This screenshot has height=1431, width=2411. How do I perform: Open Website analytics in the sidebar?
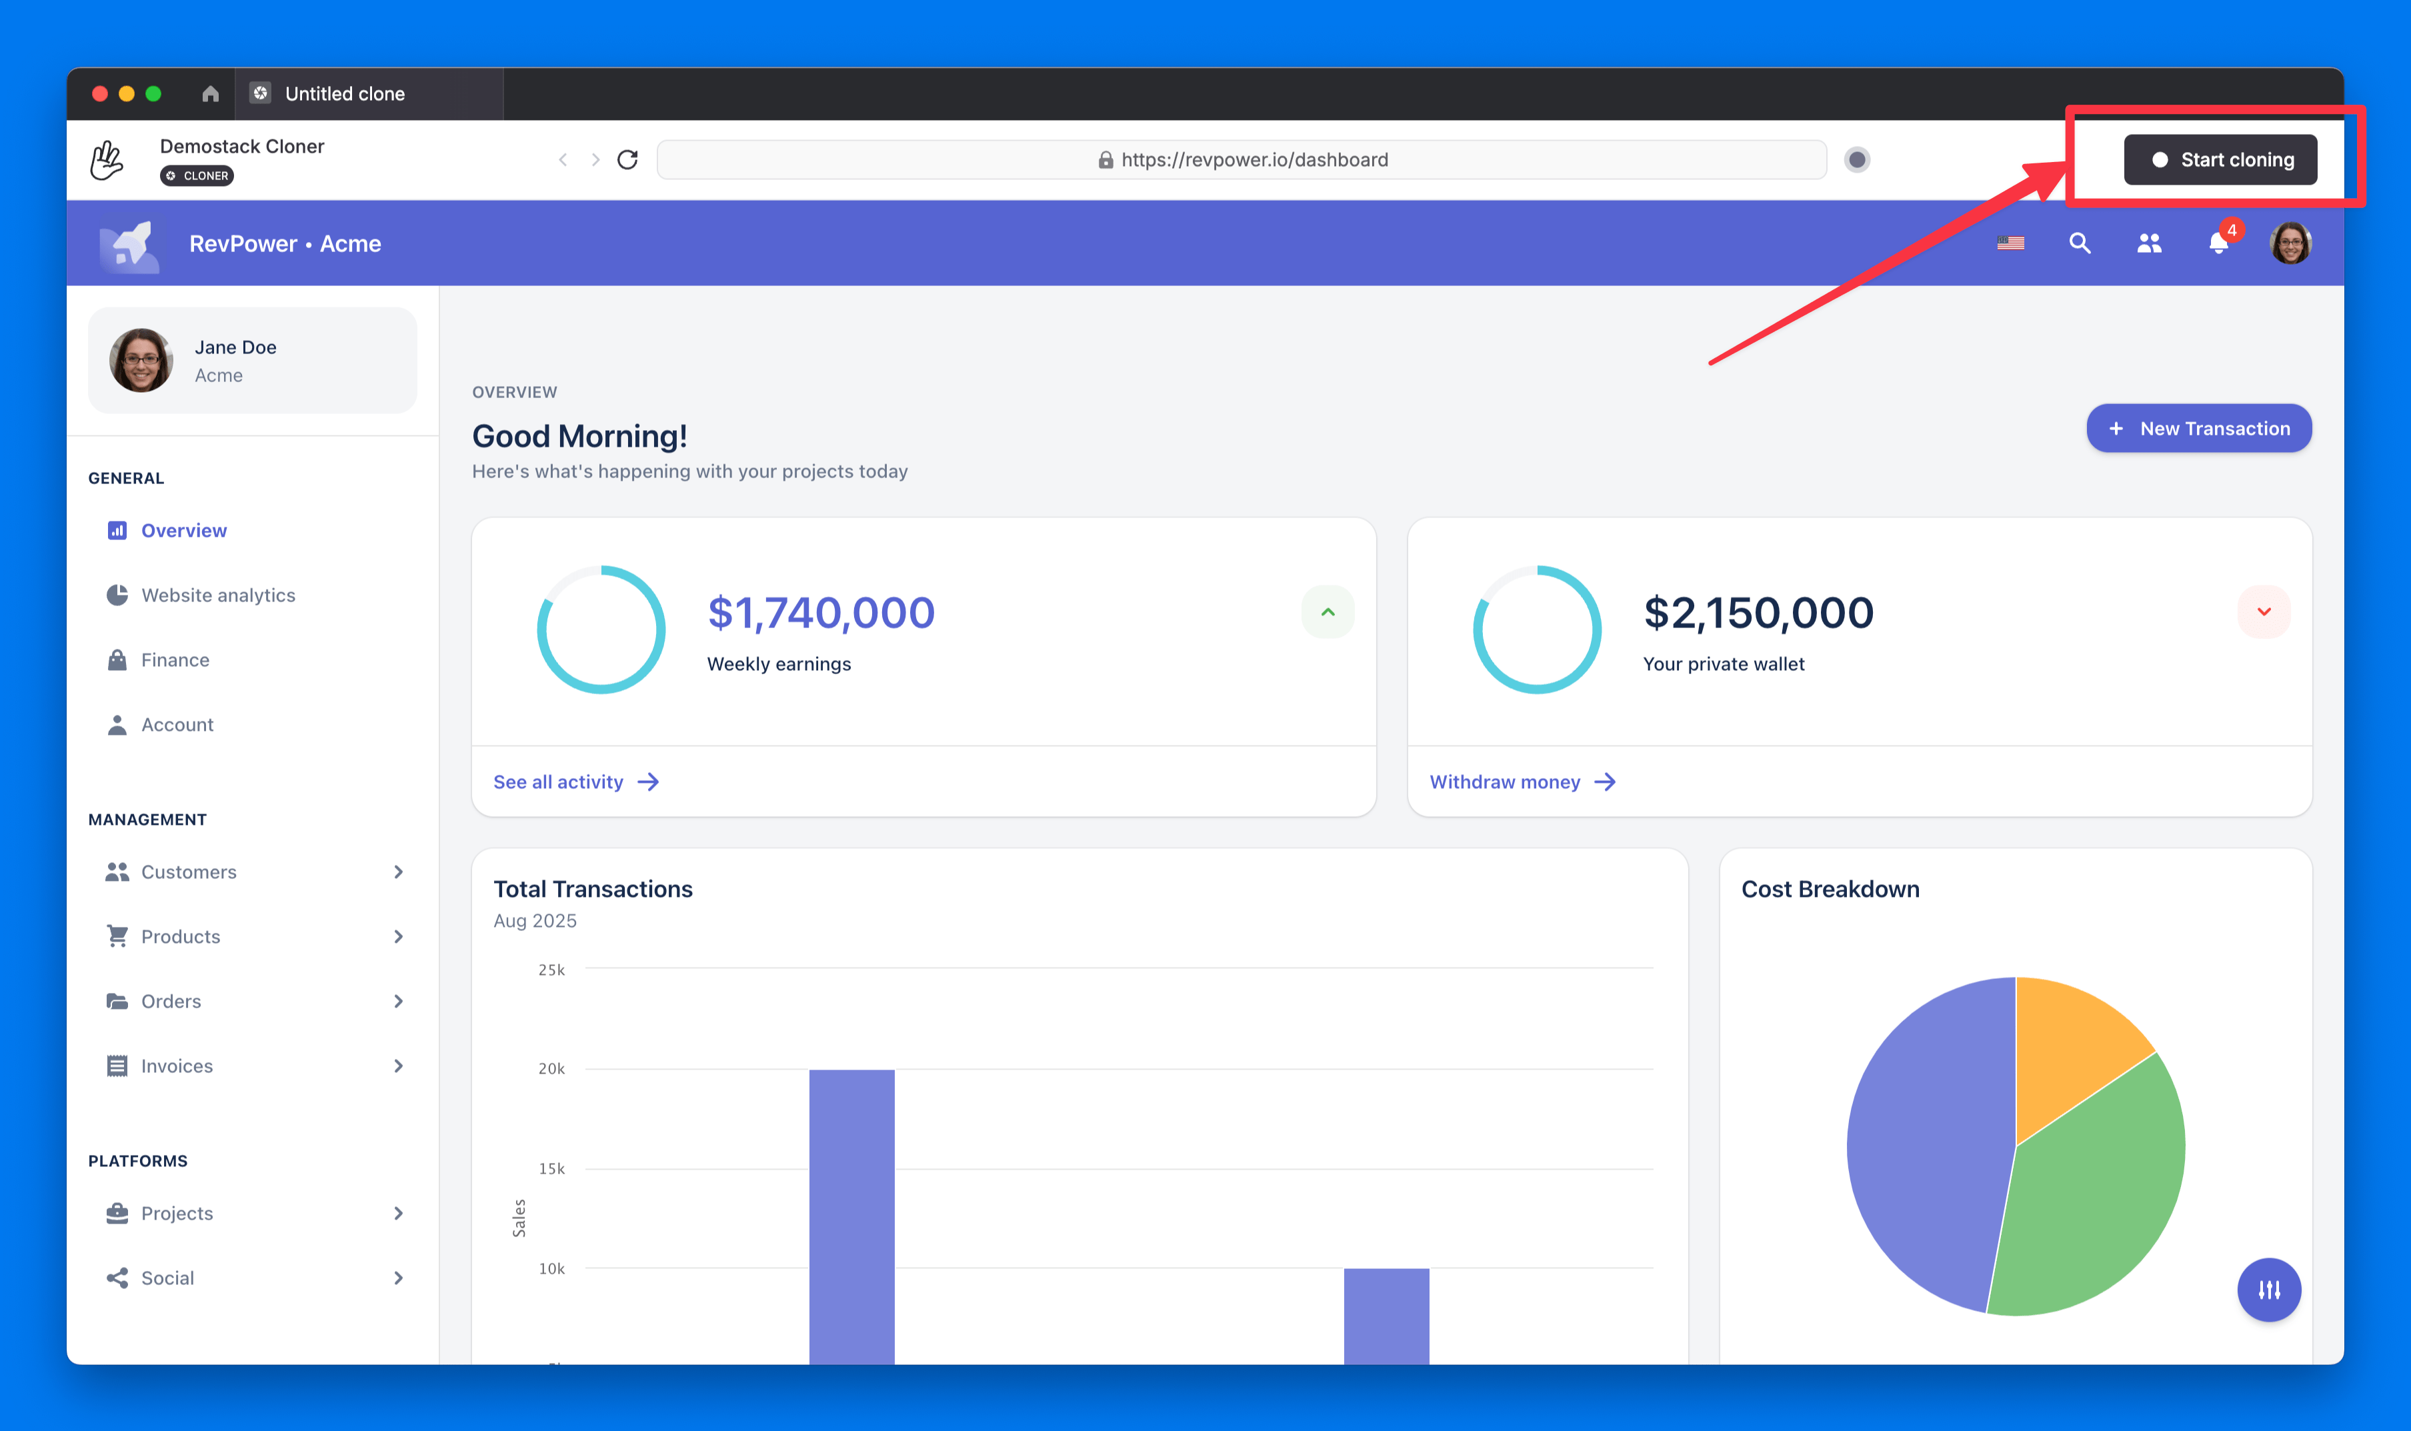click(253, 595)
